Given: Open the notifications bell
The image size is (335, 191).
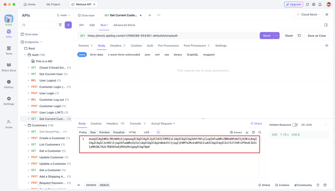Looking at the screenshot, I should click(x=320, y=4).
